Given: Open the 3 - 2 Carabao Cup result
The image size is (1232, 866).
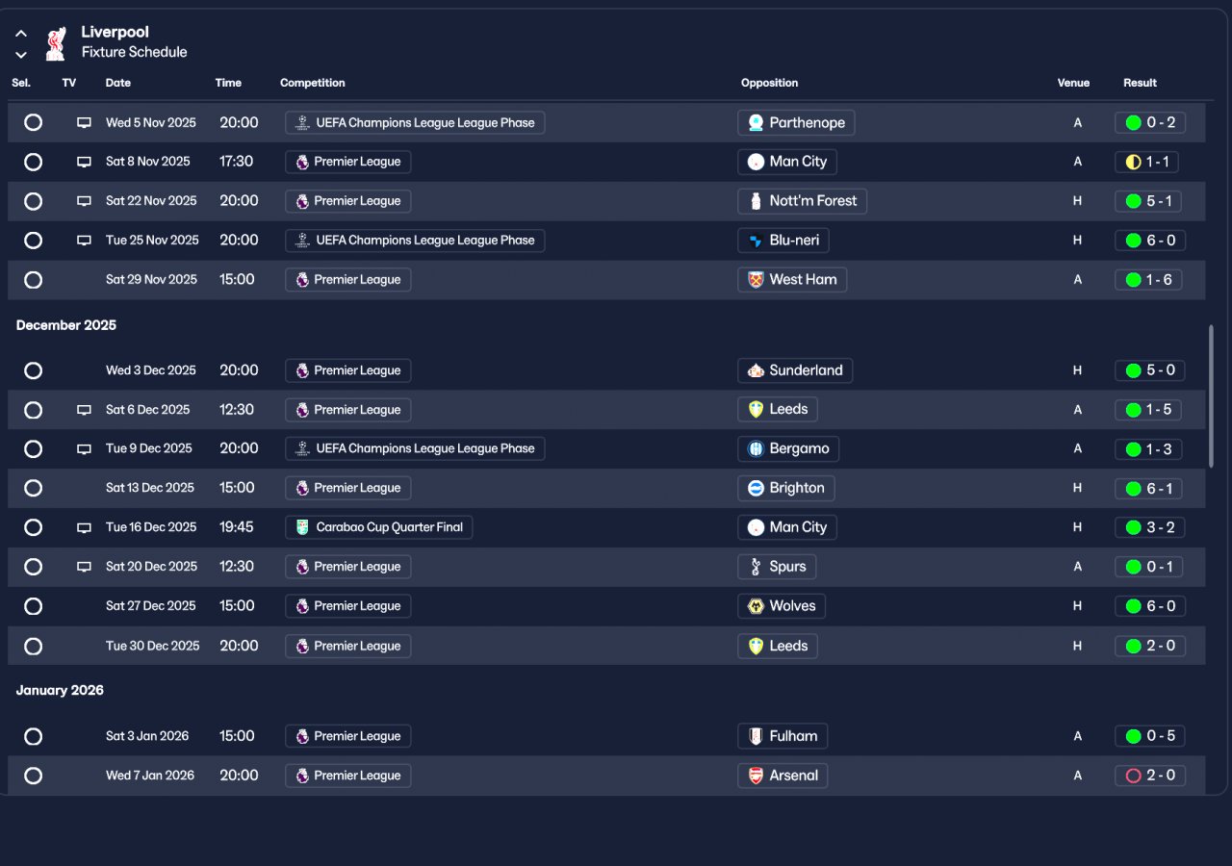Looking at the screenshot, I should tap(1150, 527).
